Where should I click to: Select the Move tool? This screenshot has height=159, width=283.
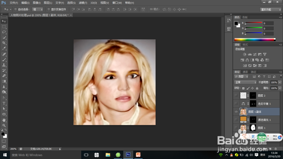tap(4, 21)
